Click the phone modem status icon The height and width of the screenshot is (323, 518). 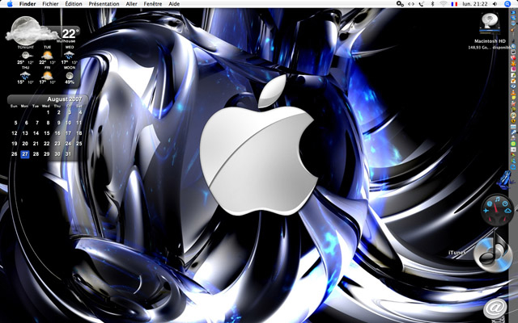pos(421,4)
